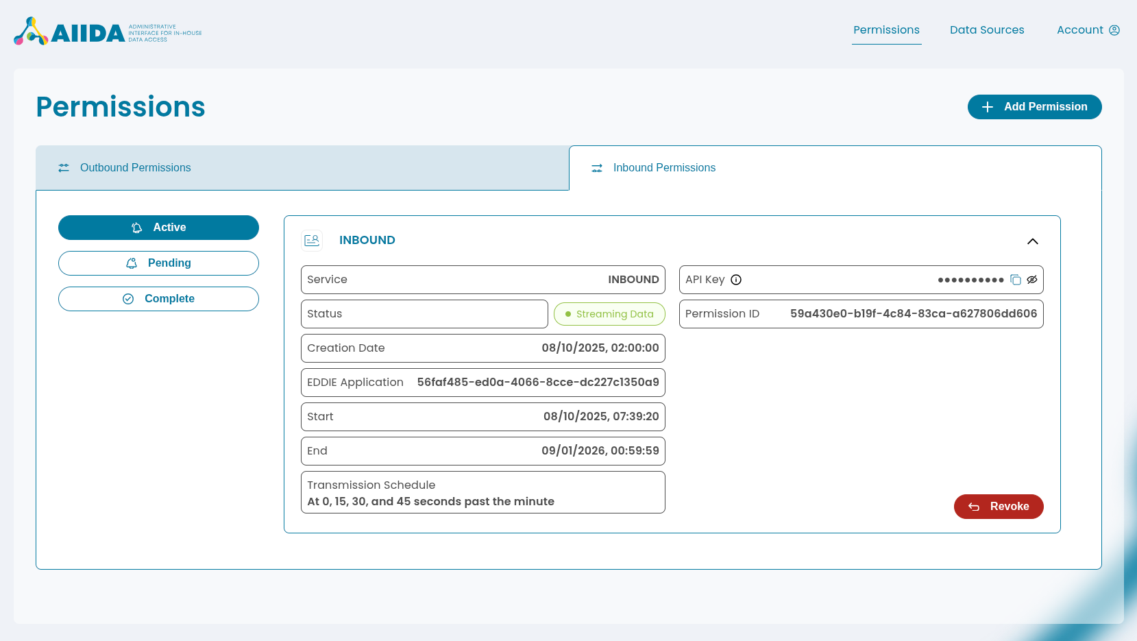Select the Pending permissions filter
Viewport: 1137px width, 641px height.
pyautogui.click(x=158, y=263)
